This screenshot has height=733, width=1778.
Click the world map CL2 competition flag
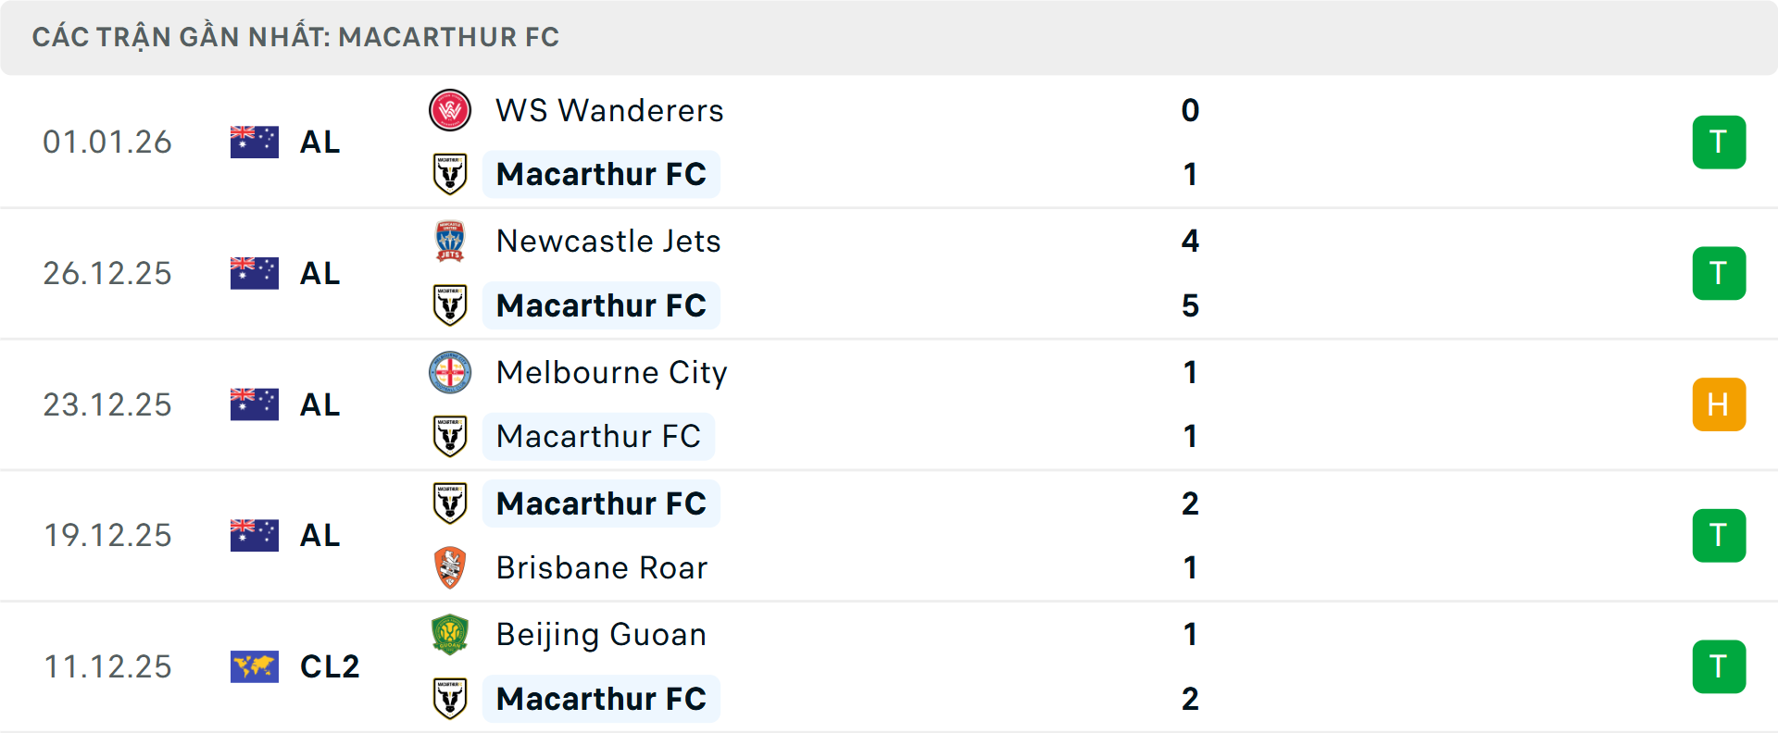[255, 666]
